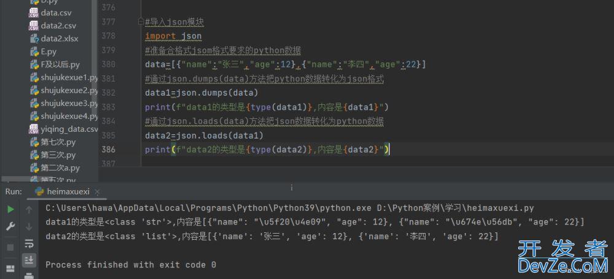This screenshot has width=614, height=279.
Task: Rerun heimaxuexi with the green play icon
Action: (x=10, y=209)
